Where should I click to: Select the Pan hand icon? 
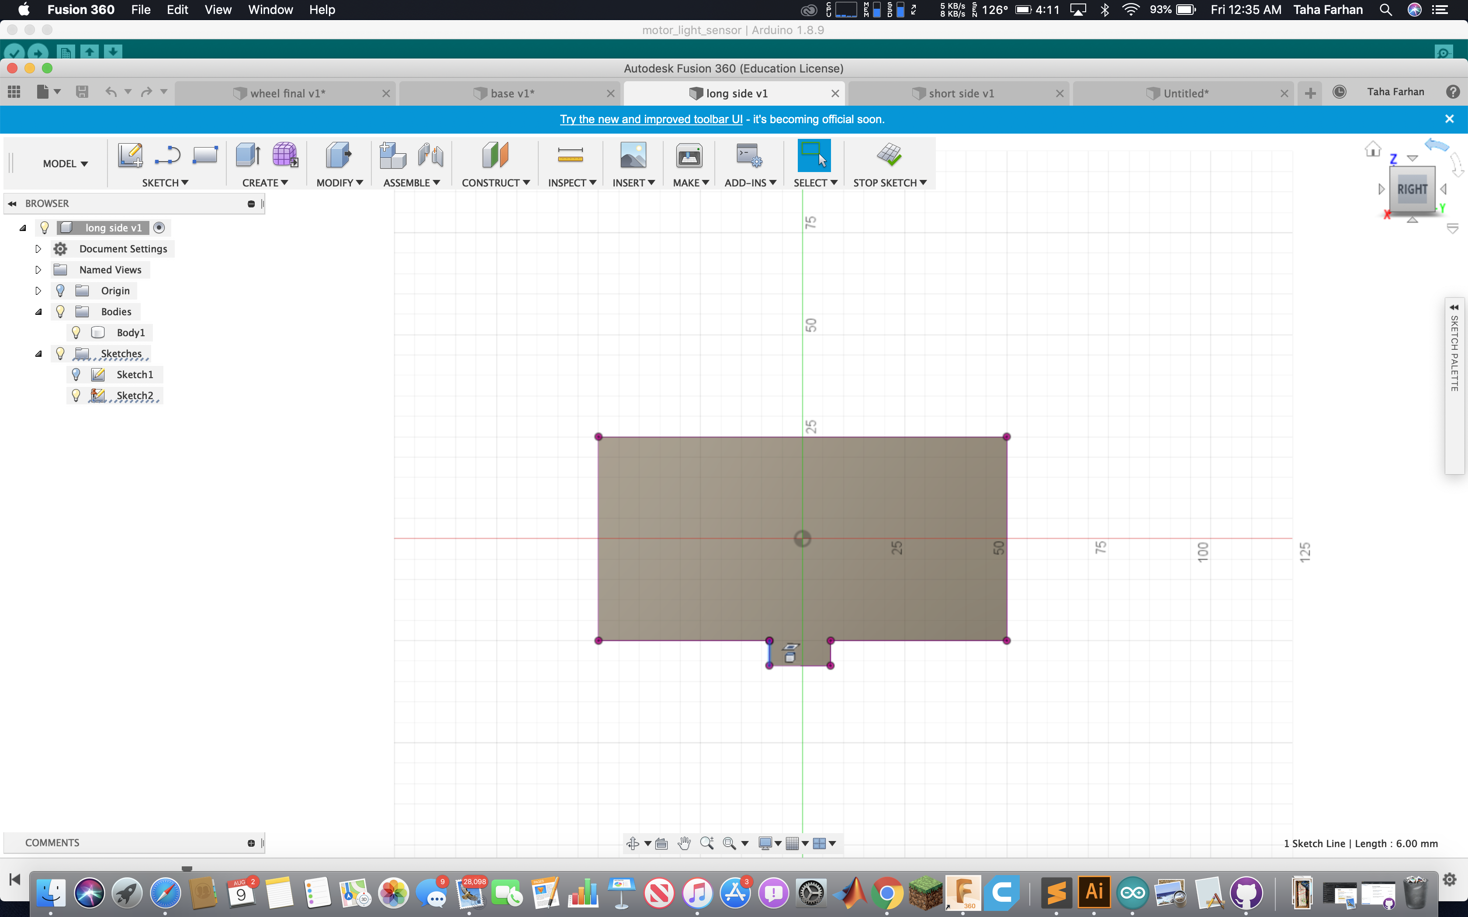point(684,843)
